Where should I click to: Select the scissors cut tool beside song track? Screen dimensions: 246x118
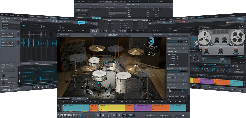click(59, 109)
